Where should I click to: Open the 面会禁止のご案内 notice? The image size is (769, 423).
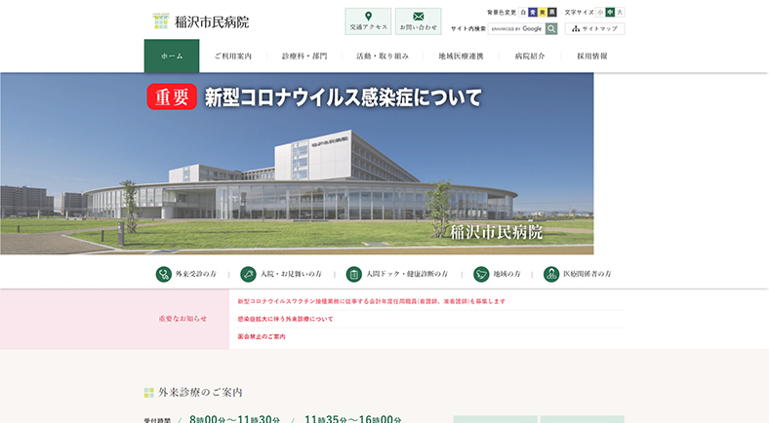pyautogui.click(x=262, y=337)
